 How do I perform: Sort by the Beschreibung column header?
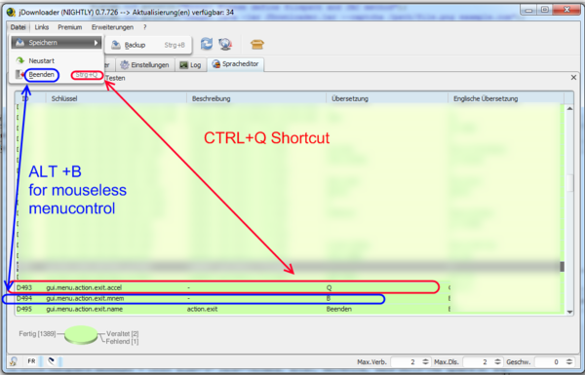click(256, 98)
